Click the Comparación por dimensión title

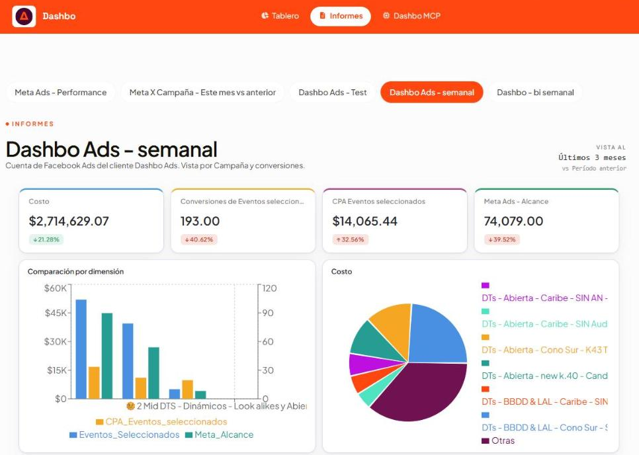point(76,272)
